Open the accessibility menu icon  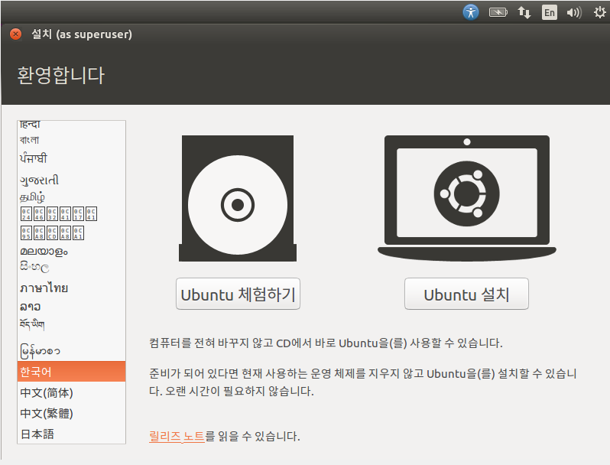[x=471, y=12]
